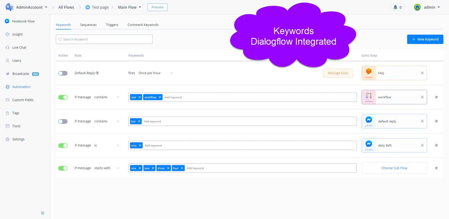Open Test page breadcrumb
Screen dimensions: 449x219
[x=97, y=7]
